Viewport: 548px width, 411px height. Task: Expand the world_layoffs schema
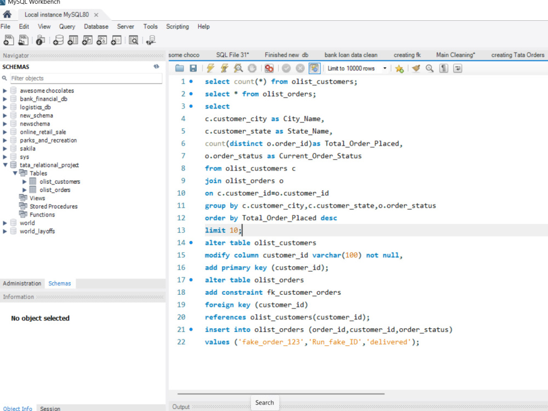pos(5,231)
